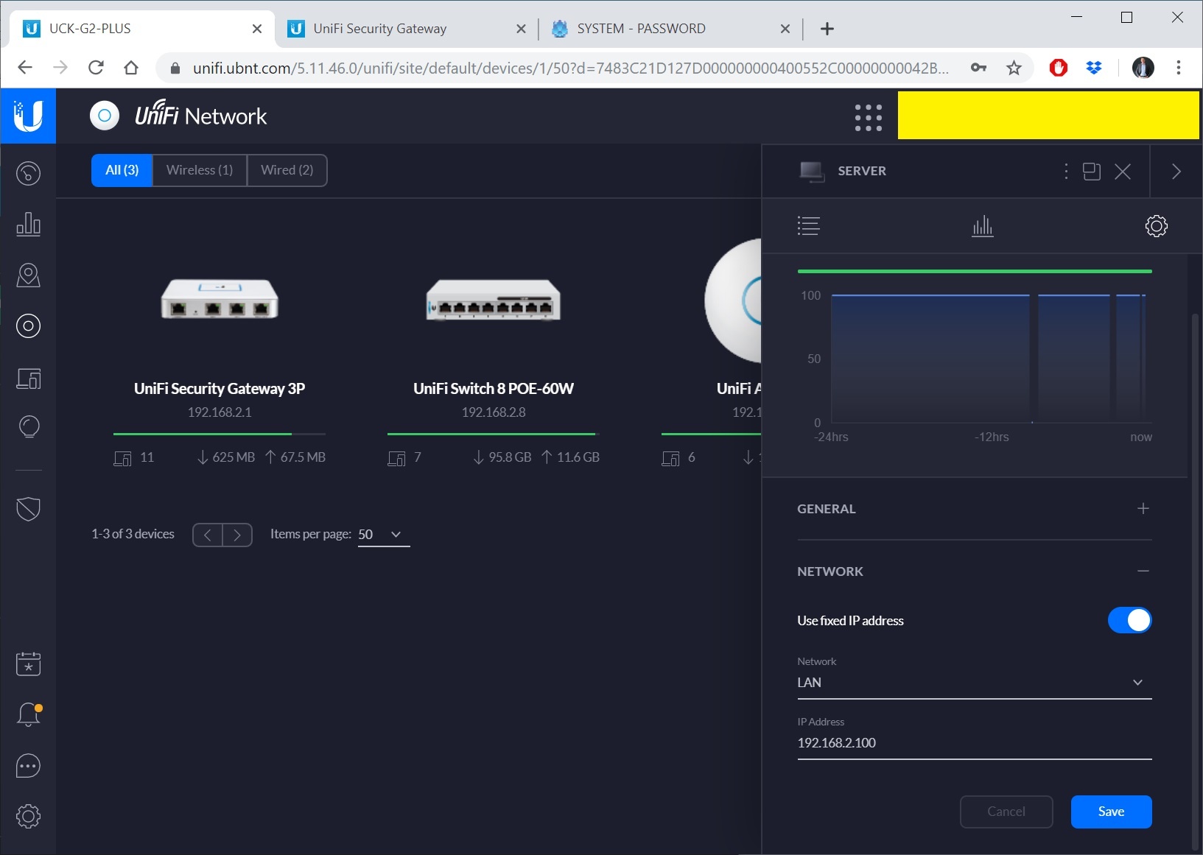Screen dimensions: 1203x855
Task: Select the UniFi Switch 8 POE-60W device image
Action: [x=494, y=300]
